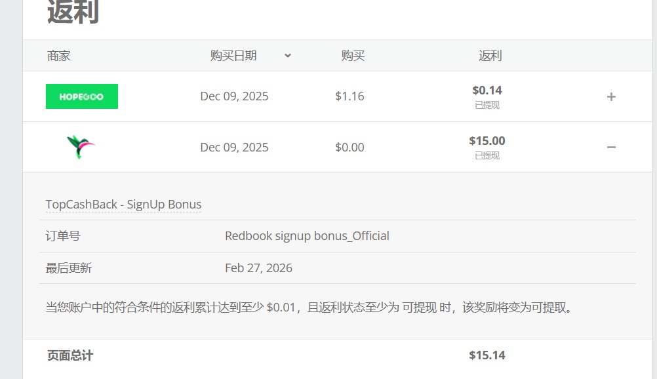Open the TopCashBack - SignUp Bonus link
This screenshot has height=379, width=657.
point(123,204)
